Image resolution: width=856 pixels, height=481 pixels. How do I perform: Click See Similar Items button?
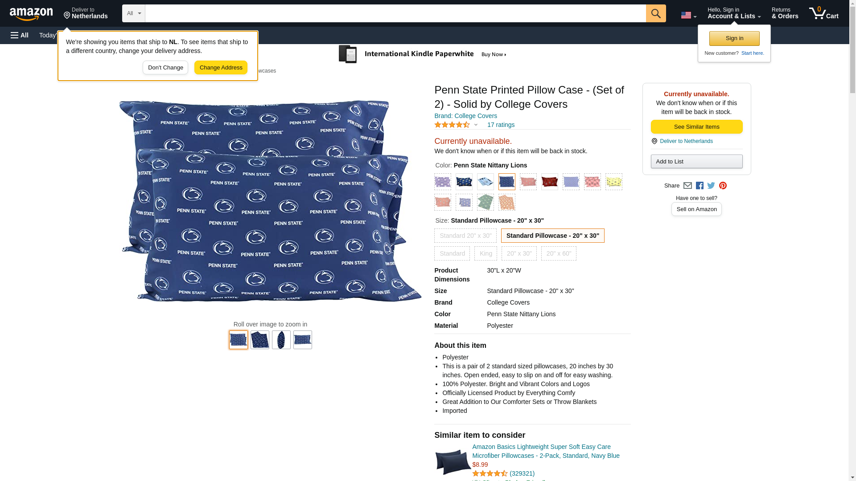(x=696, y=127)
